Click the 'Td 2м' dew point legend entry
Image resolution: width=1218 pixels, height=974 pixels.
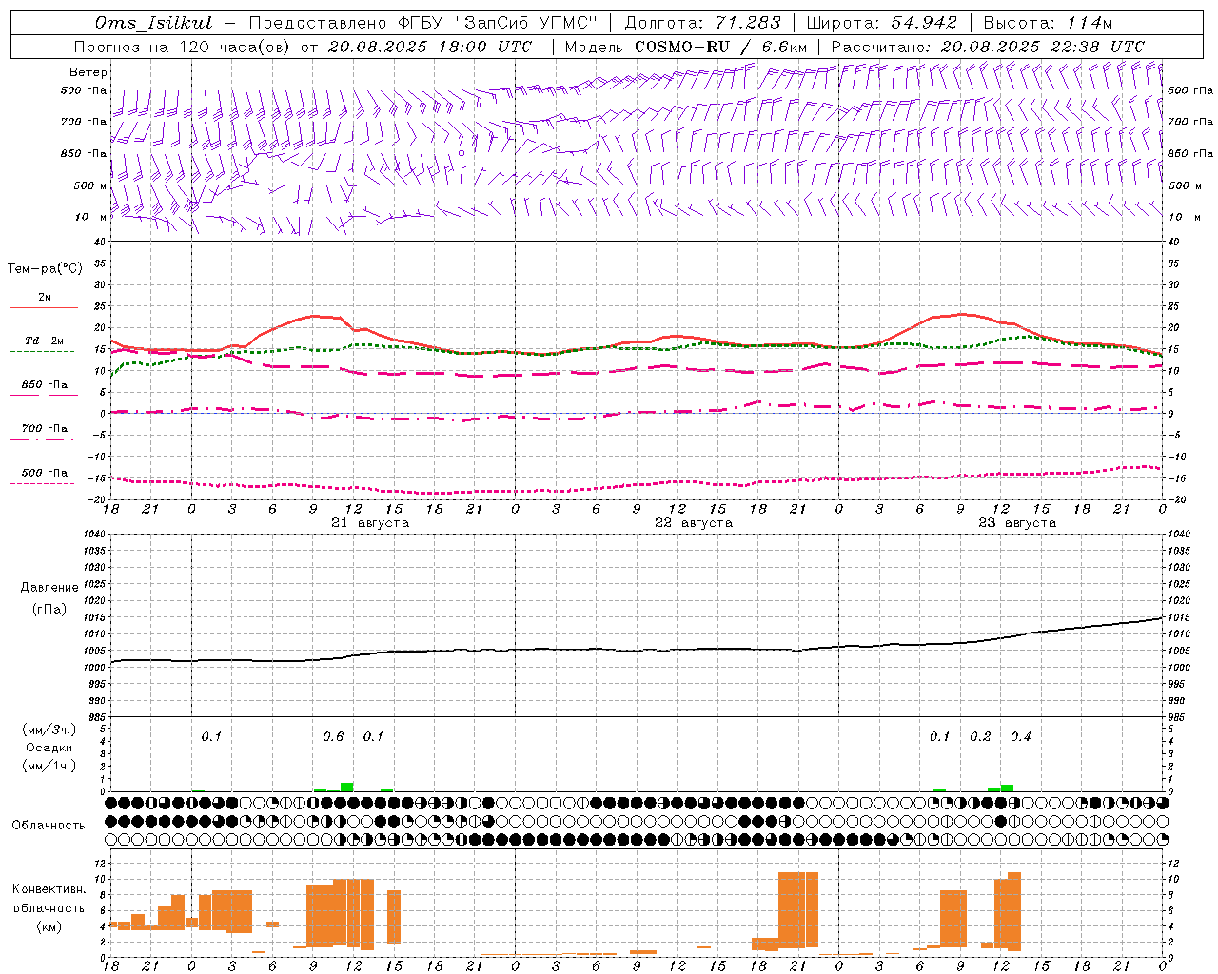coord(45,341)
